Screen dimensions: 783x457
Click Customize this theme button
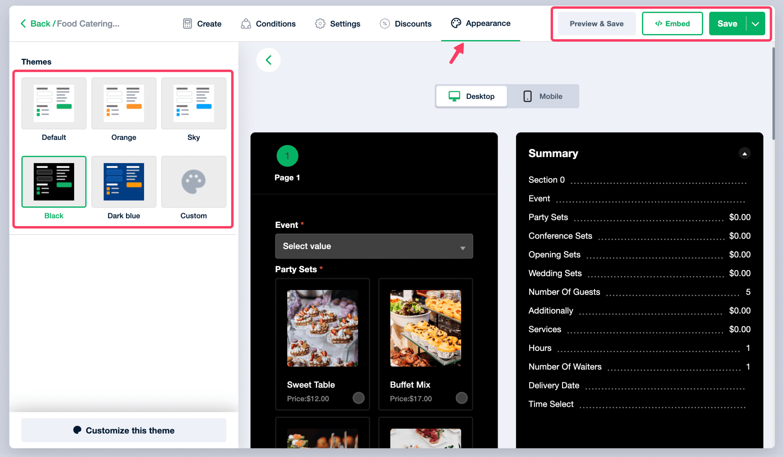tap(124, 430)
